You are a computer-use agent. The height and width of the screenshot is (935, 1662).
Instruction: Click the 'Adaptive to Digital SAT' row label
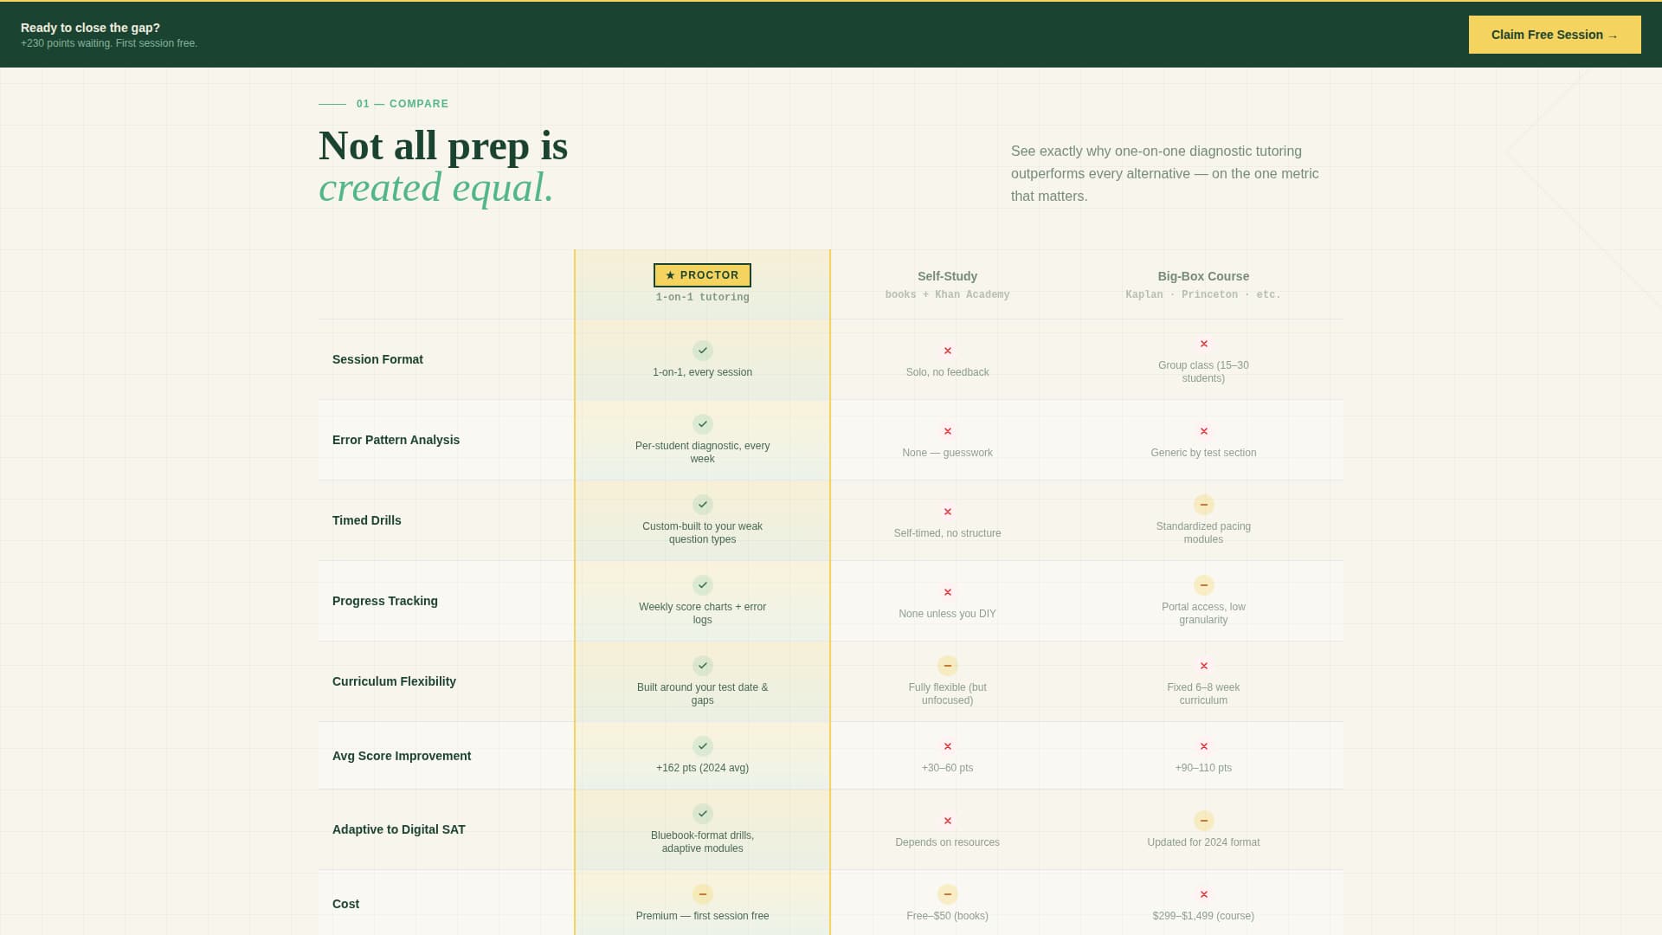click(399, 829)
